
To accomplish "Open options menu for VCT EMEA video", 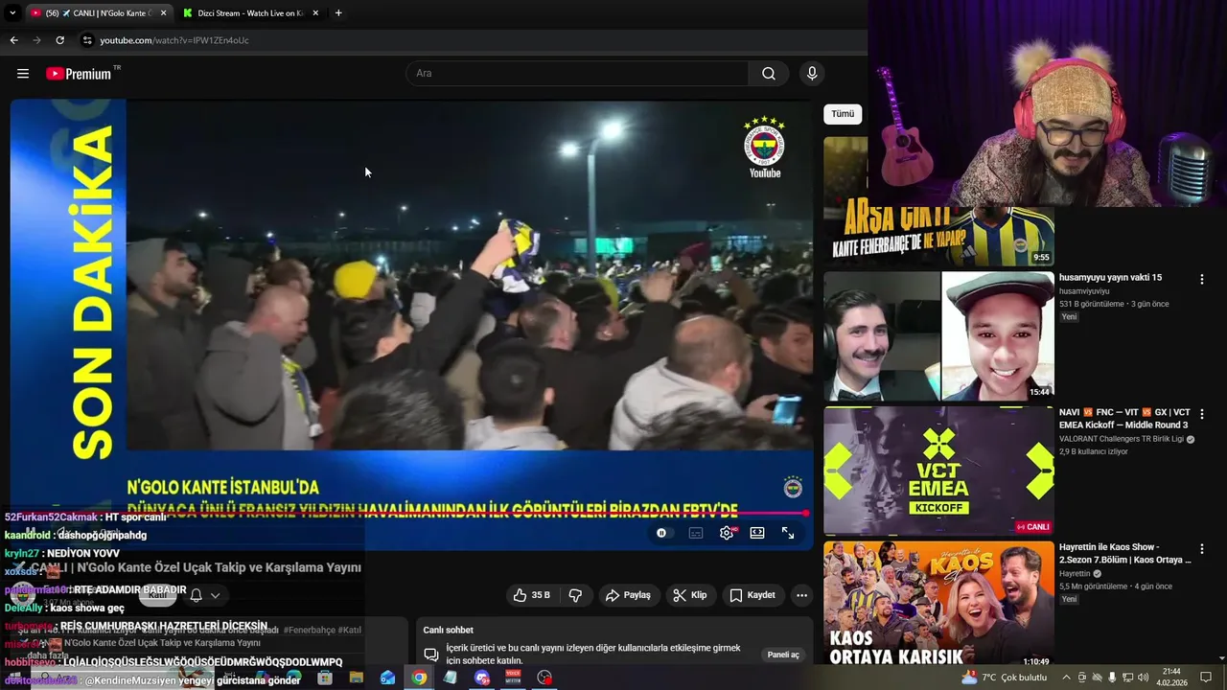I will point(1201,415).
